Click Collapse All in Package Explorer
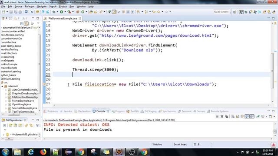The height and width of the screenshot is (156, 278). (21, 23)
